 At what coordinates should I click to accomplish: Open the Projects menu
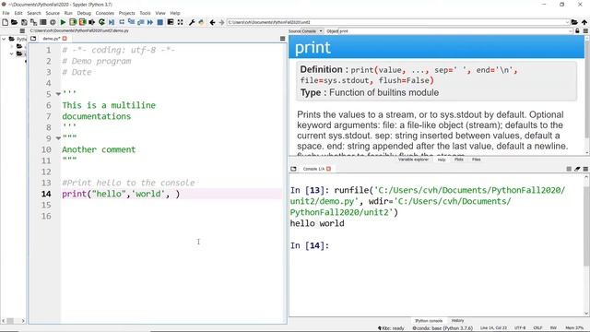click(x=127, y=13)
